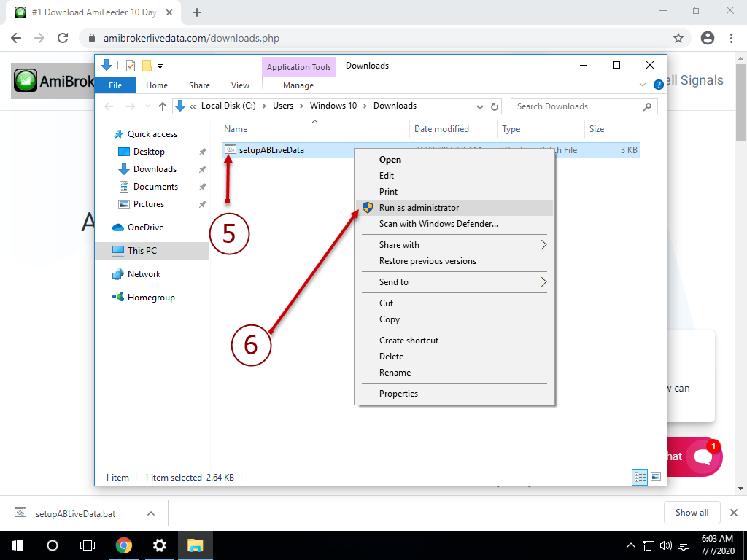Open Desktop in navigation pane

tap(149, 152)
